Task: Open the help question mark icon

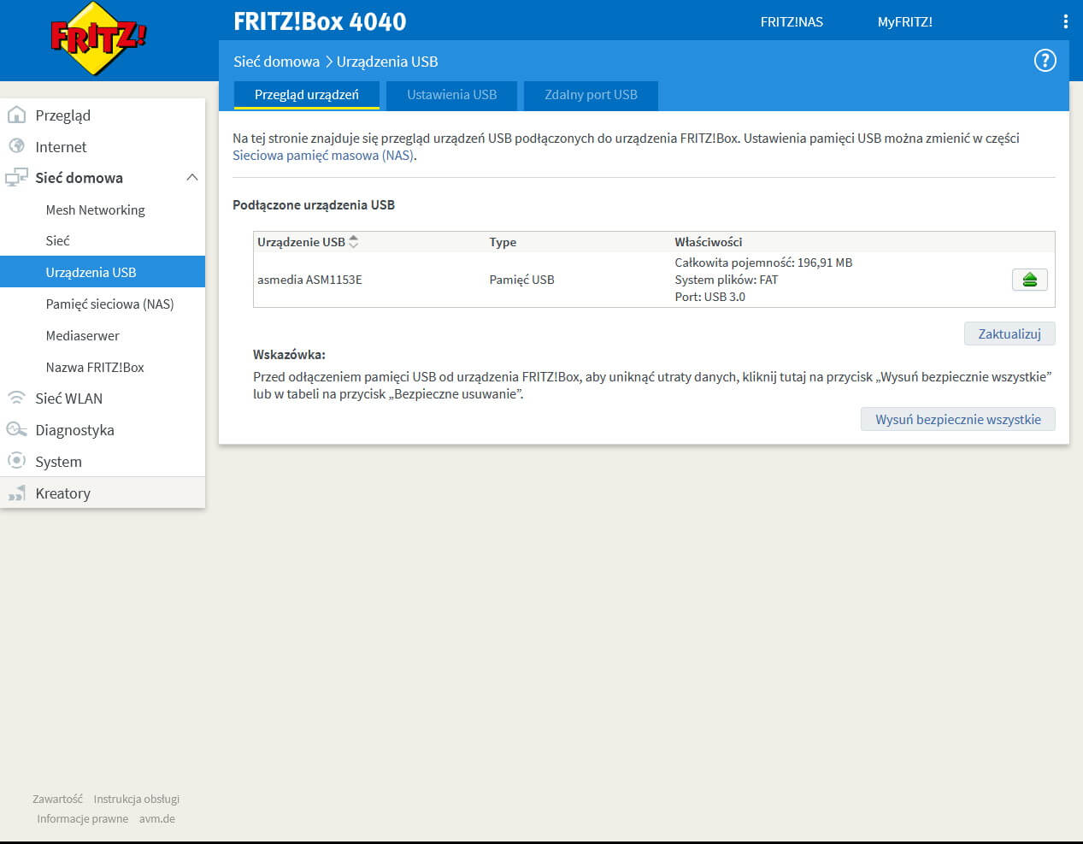Action: click(1045, 60)
